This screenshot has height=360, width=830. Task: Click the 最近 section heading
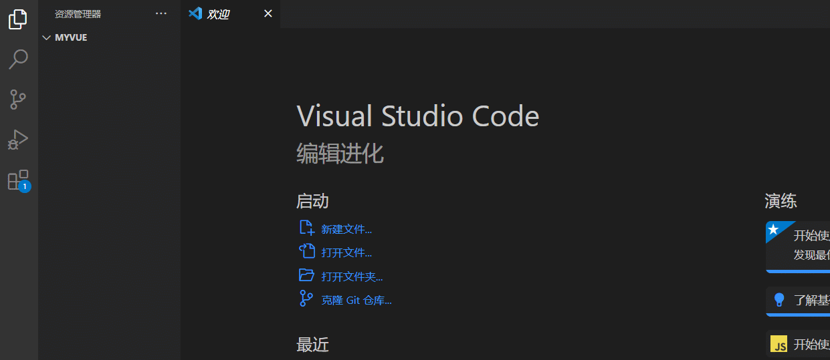312,345
